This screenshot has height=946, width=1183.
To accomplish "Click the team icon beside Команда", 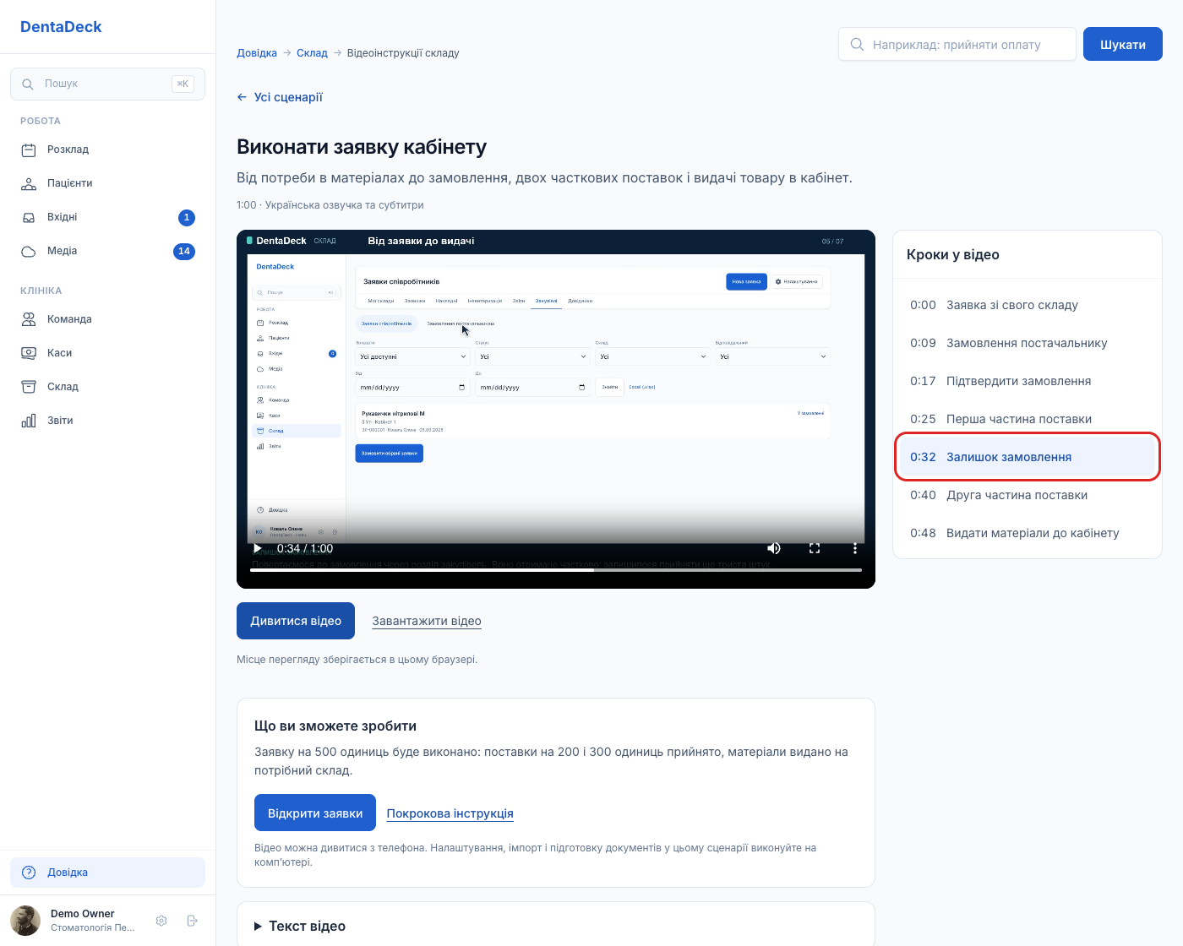I will point(29,319).
